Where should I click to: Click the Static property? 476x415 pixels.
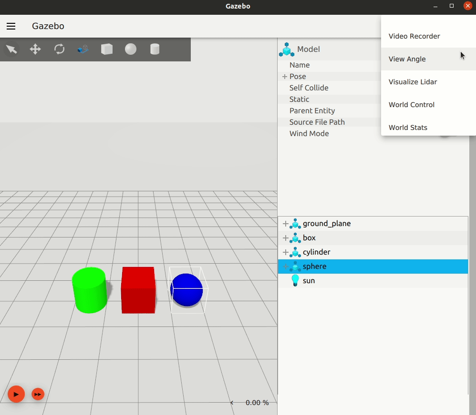coord(300,99)
